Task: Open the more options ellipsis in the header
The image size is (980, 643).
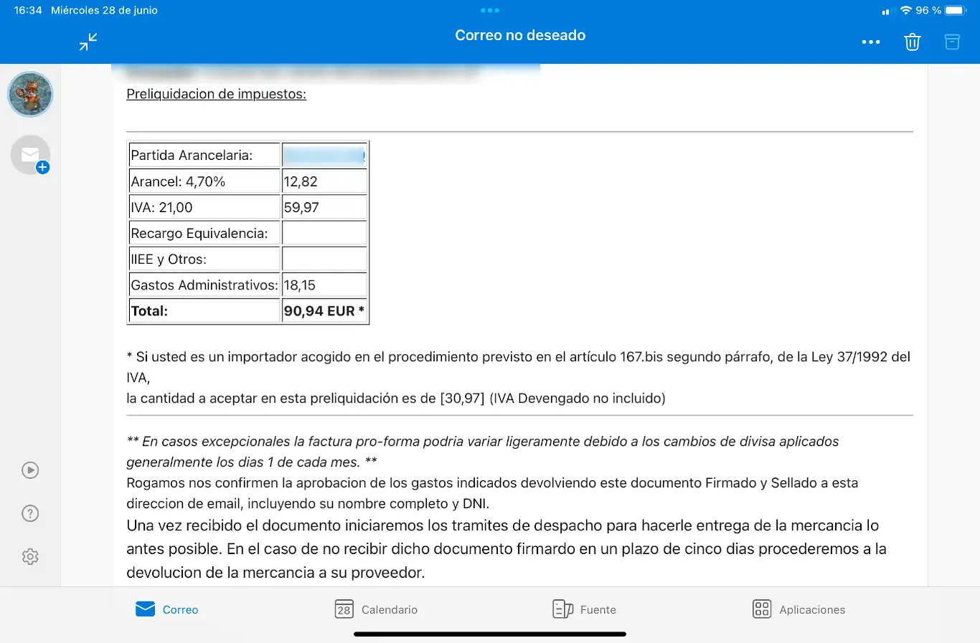Action: tap(870, 42)
